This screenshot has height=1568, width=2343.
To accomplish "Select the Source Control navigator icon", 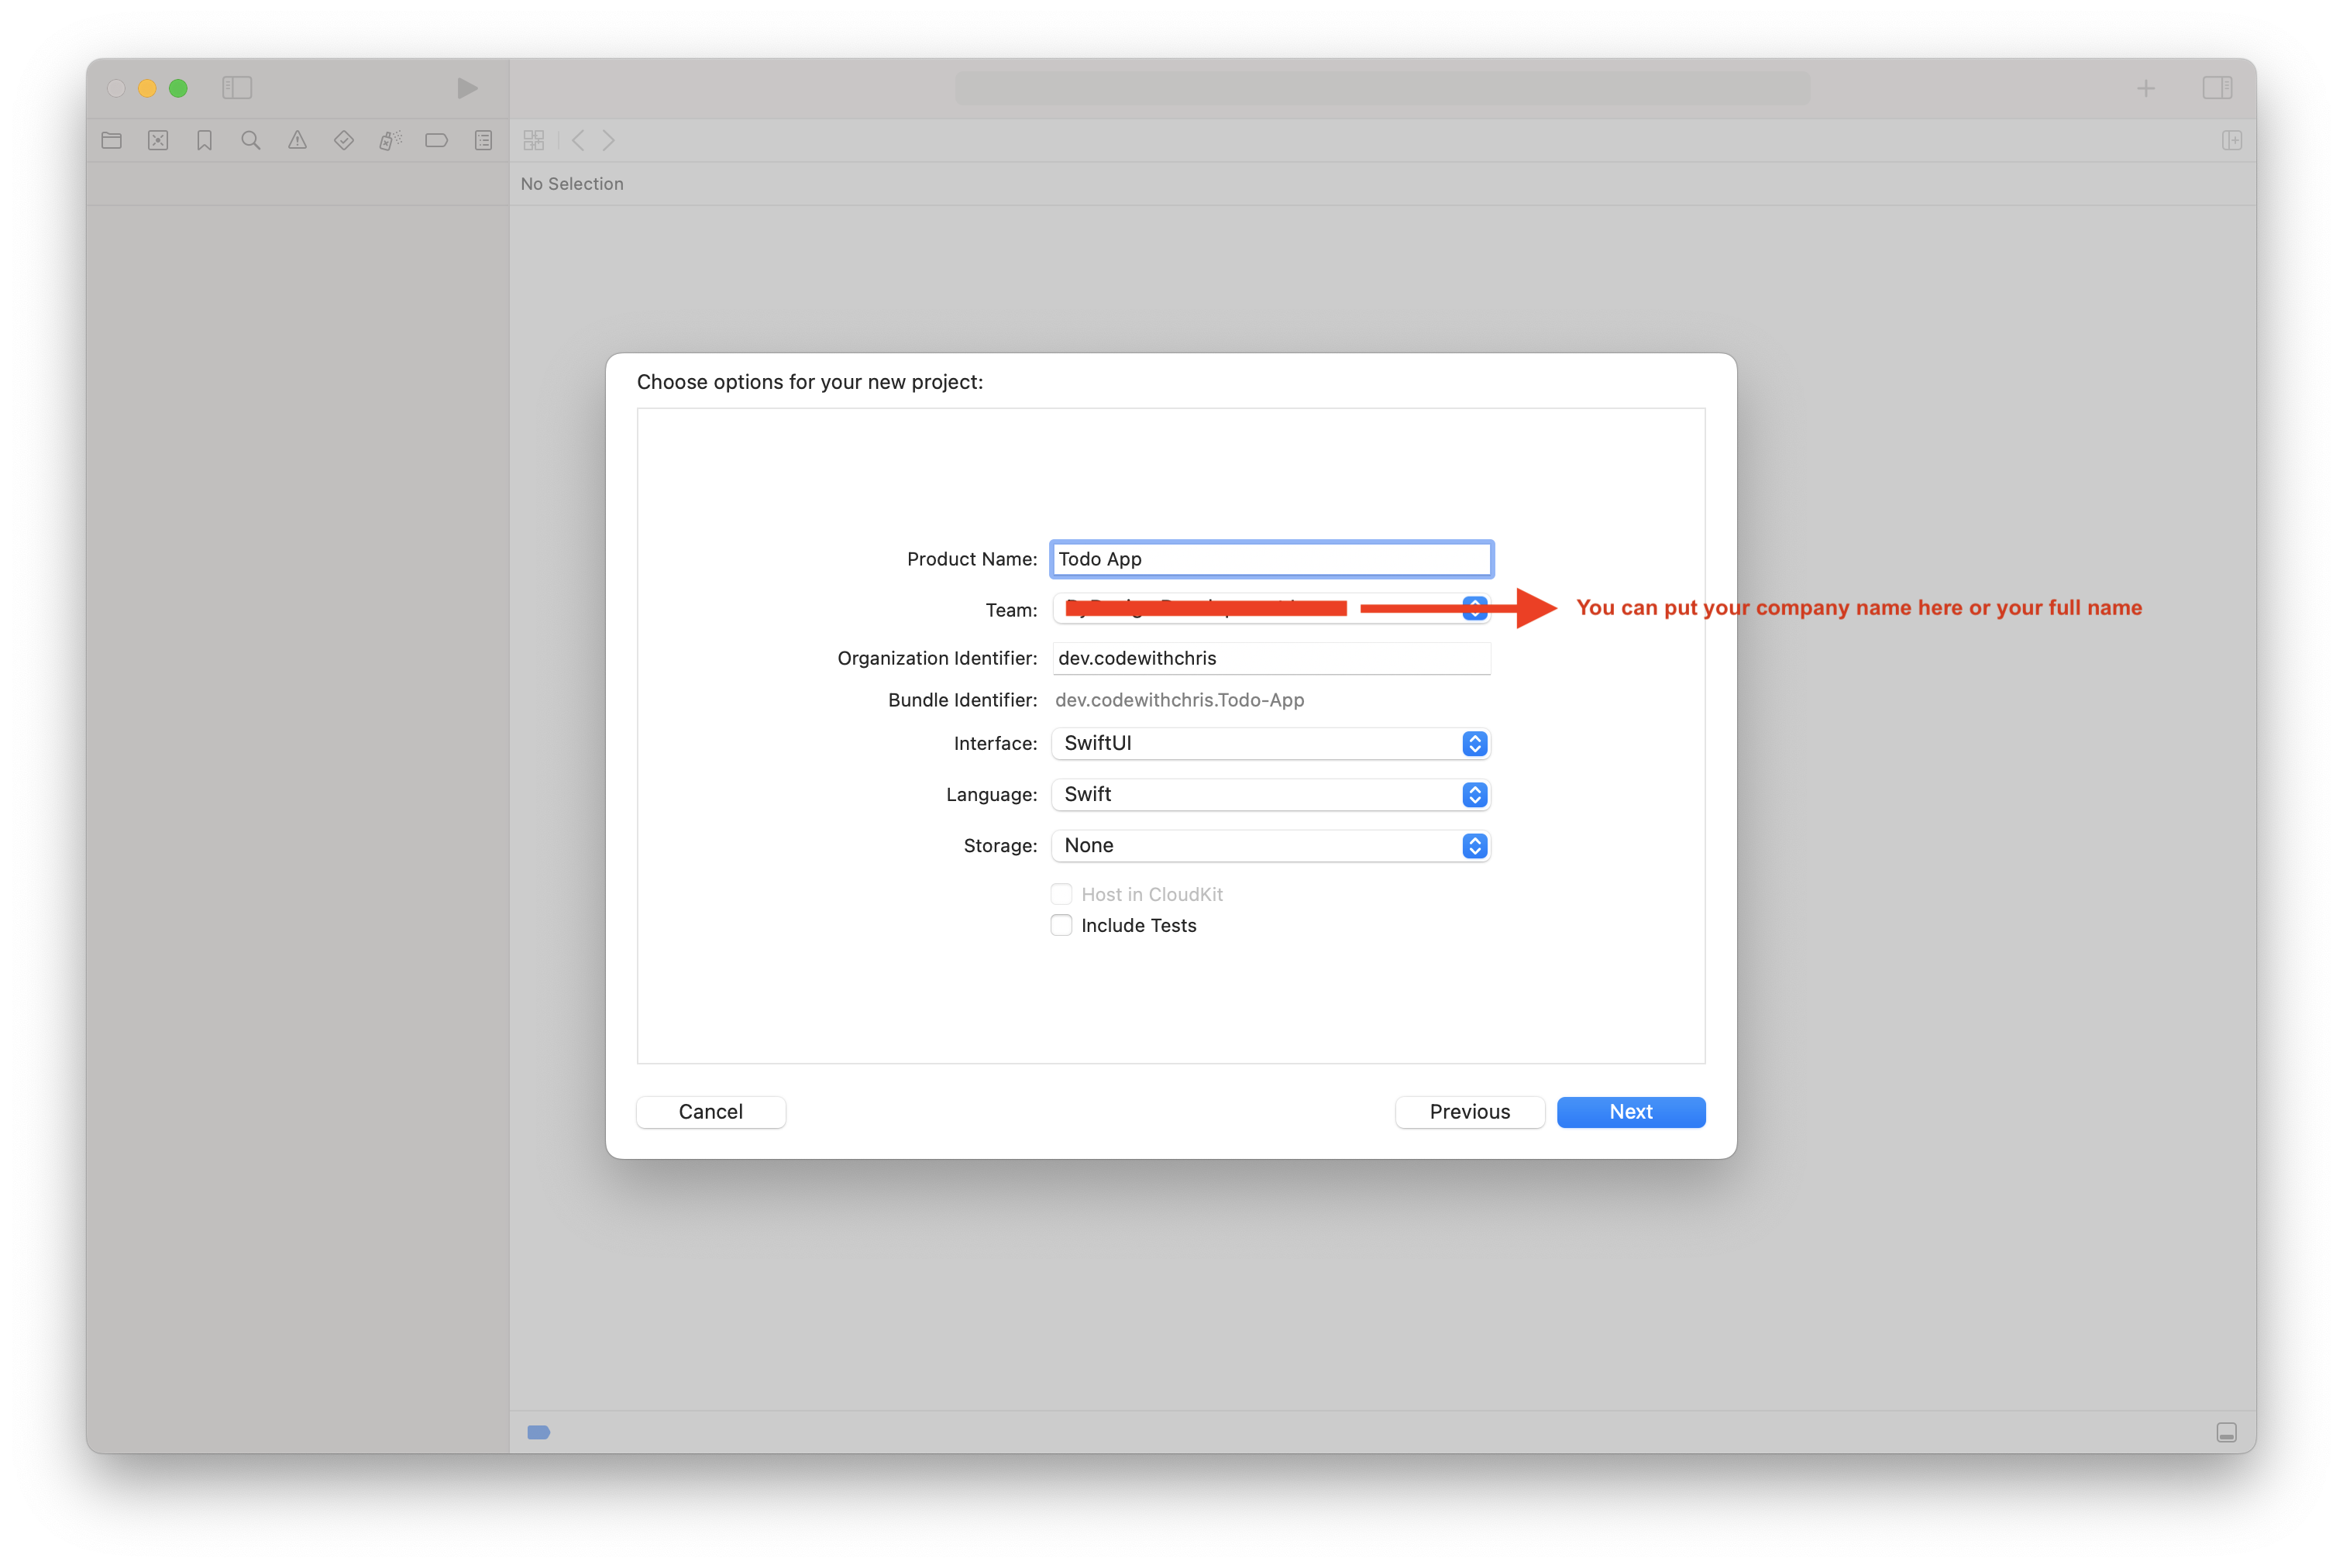I will tap(158, 140).
